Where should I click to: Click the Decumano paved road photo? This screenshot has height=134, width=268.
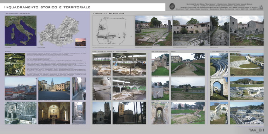coord(219,31)
